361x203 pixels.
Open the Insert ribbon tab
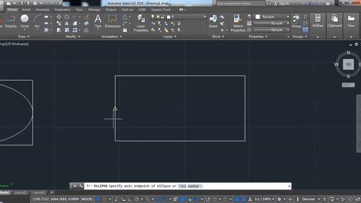[26, 10]
